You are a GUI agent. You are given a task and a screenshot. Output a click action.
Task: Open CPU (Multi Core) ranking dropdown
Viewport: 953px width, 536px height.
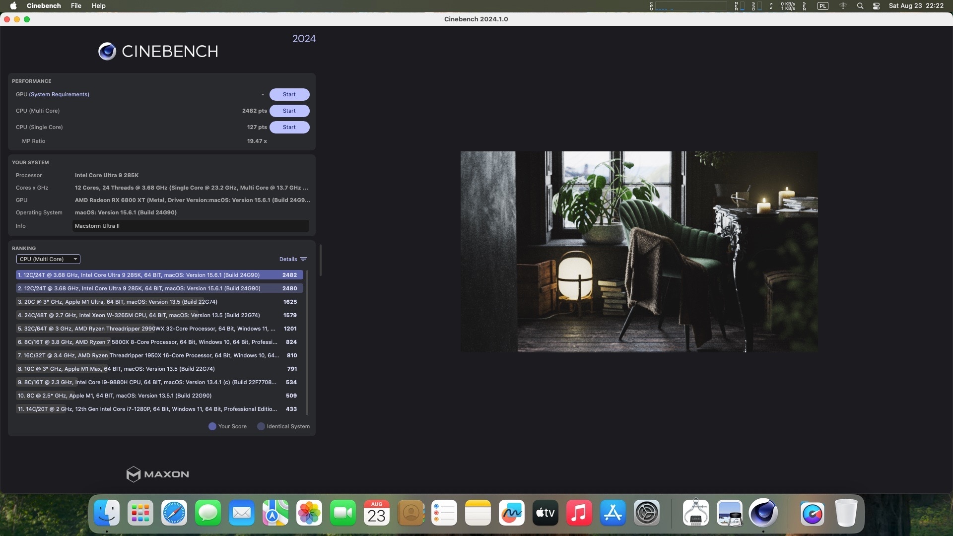48,259
